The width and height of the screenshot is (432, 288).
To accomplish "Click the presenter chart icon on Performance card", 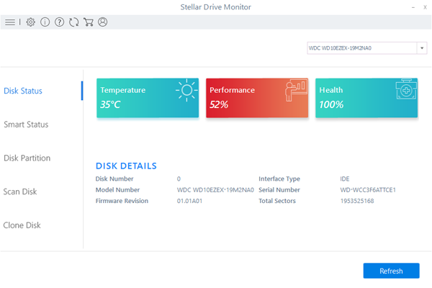I will pos(296,91).
